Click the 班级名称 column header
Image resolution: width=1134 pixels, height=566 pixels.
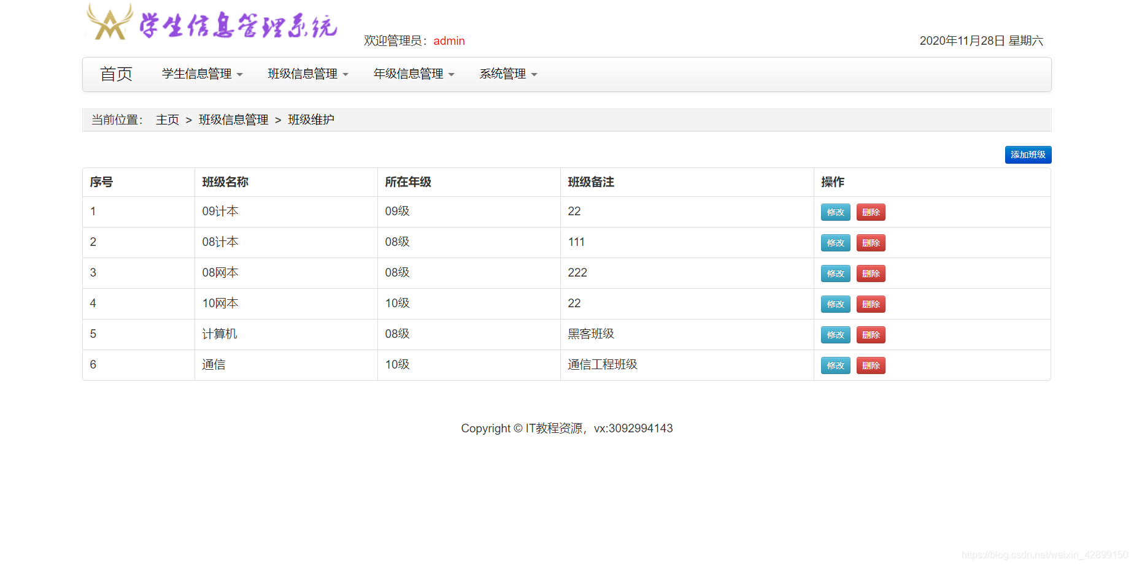pyautogui.click(x=286, y=182)
